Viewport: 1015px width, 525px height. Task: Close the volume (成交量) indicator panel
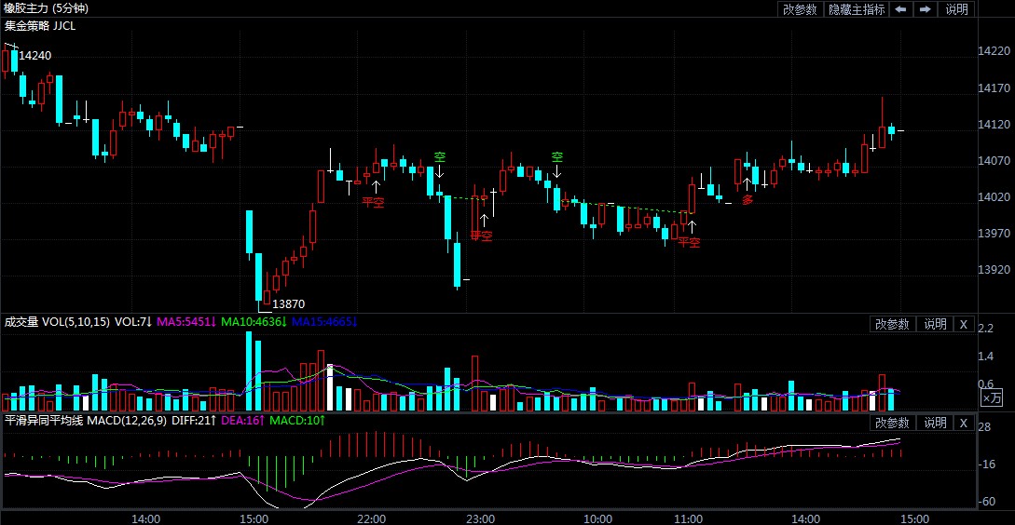[x=964, y=324]
